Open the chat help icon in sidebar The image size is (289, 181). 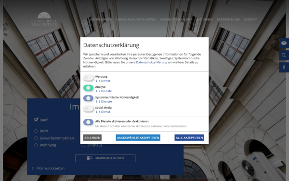pos(284,43)
